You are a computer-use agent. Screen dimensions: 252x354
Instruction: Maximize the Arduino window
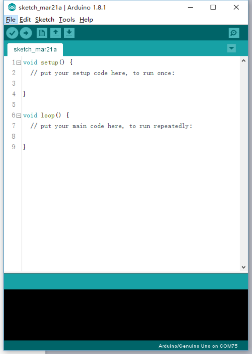click(x=213, y=7)
